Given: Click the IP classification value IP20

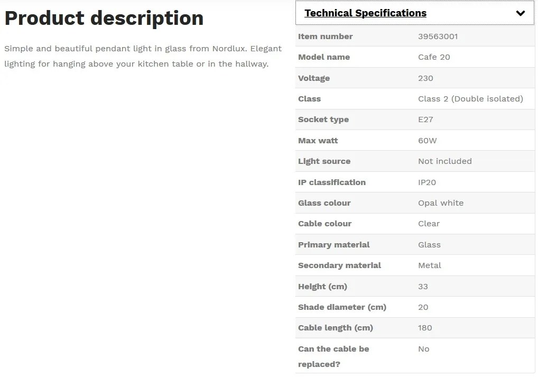Looking at the screenshot, I should (x=427, y=182).
